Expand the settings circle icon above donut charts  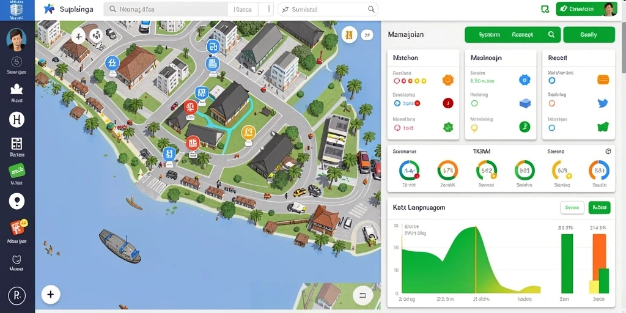(608, 152)
